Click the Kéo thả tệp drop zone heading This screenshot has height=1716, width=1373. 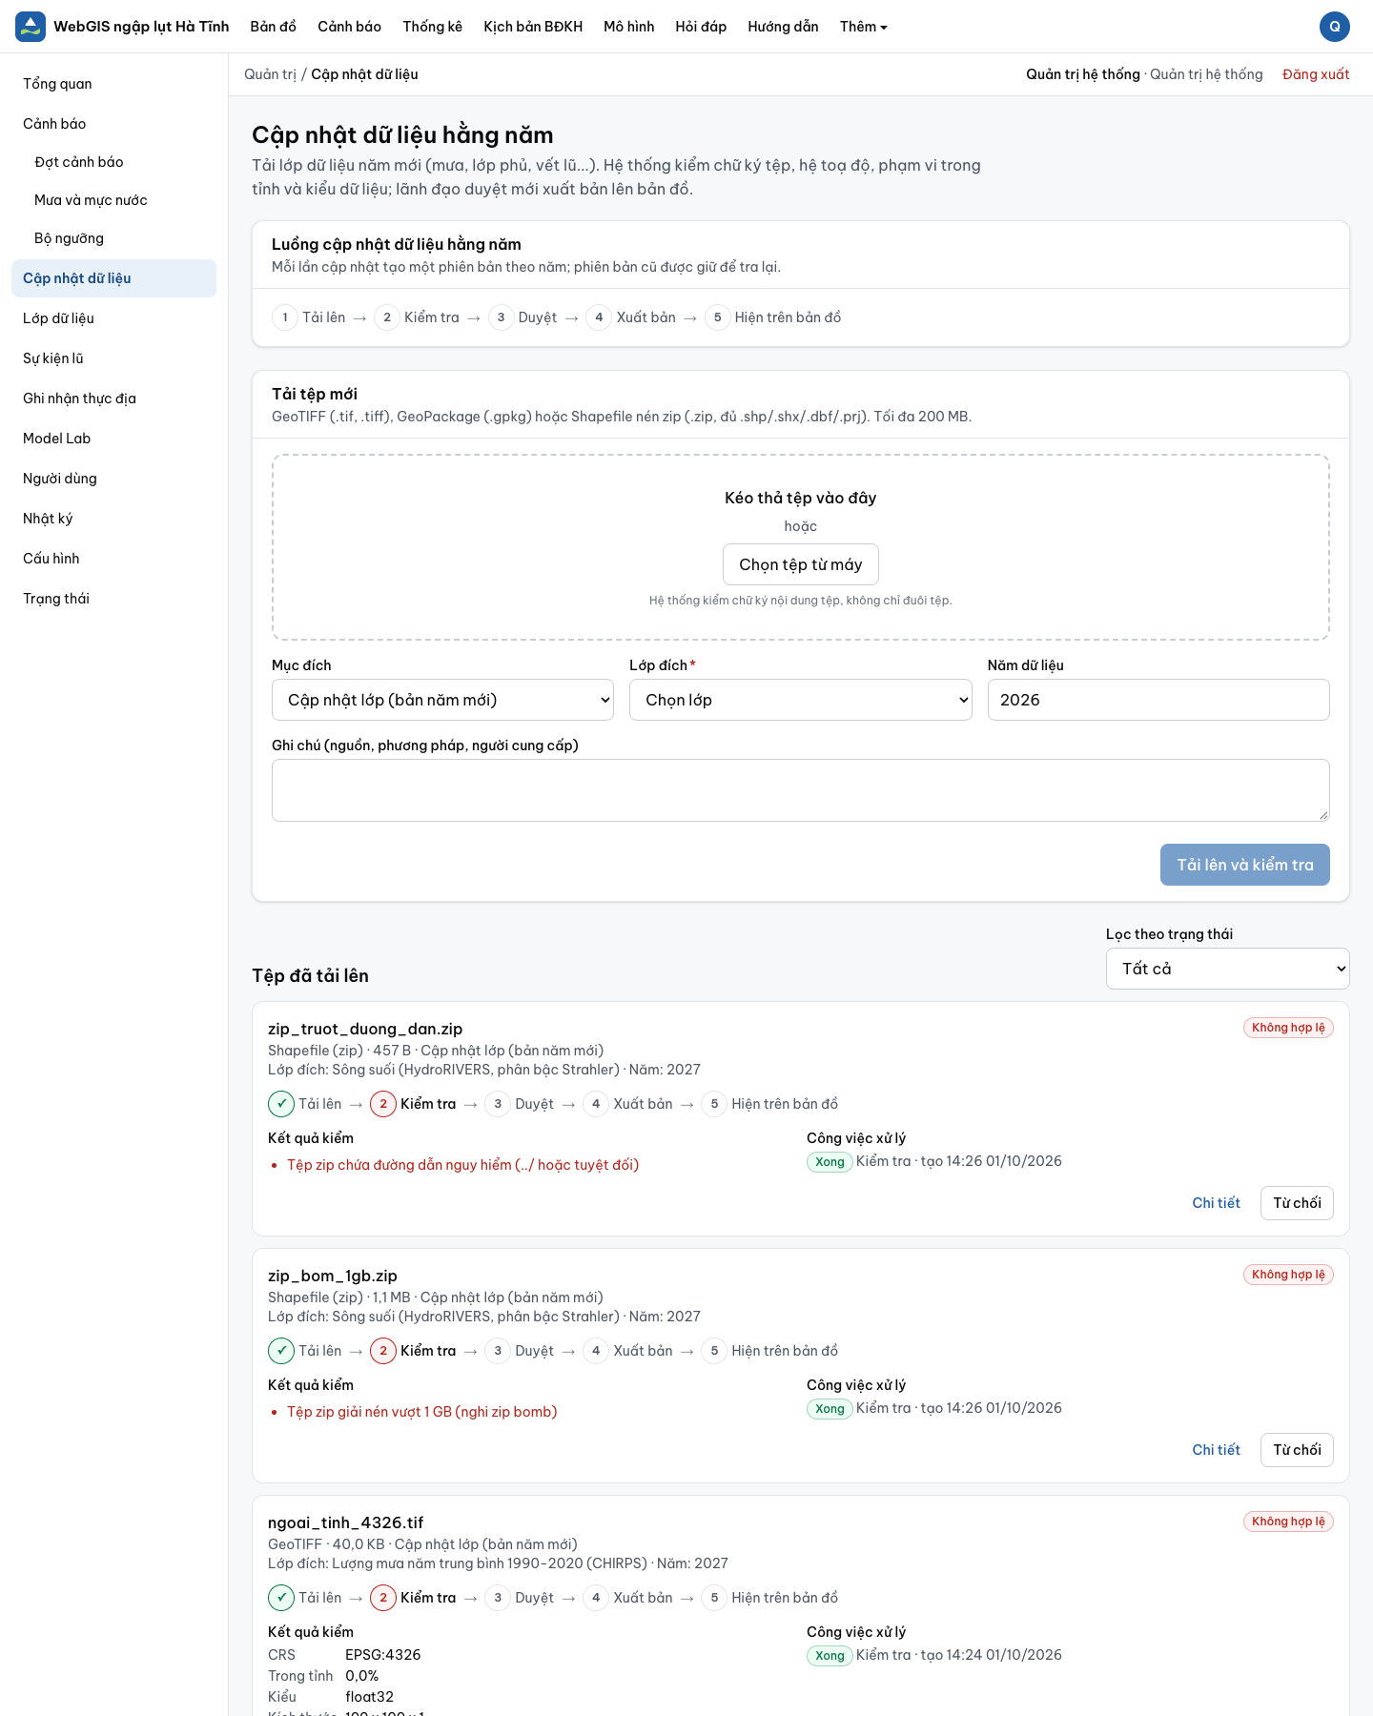pos(801,498)
